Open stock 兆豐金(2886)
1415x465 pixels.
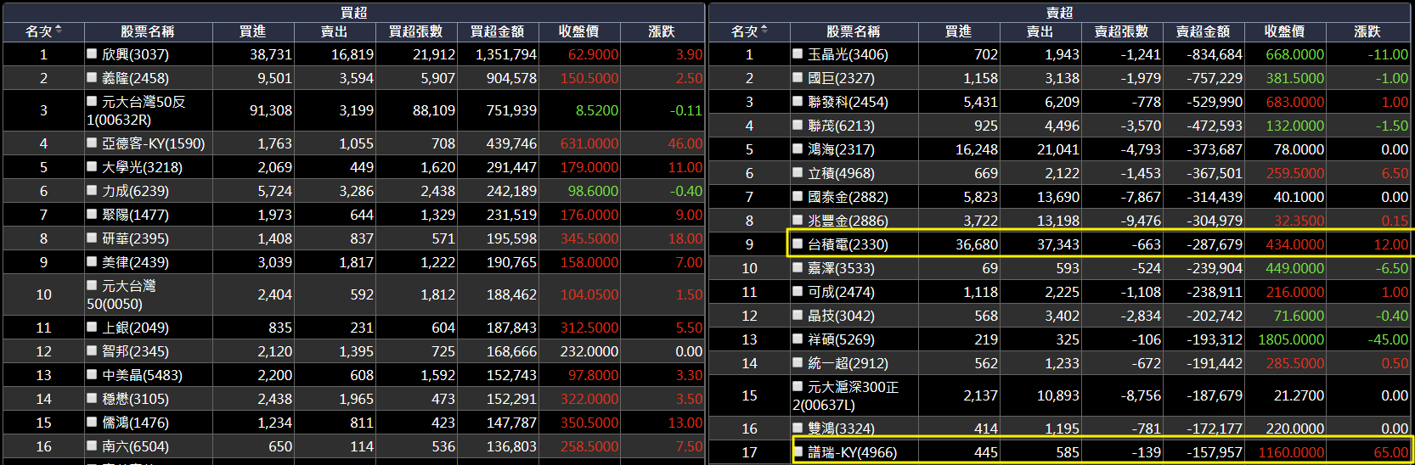click(848, 221)
